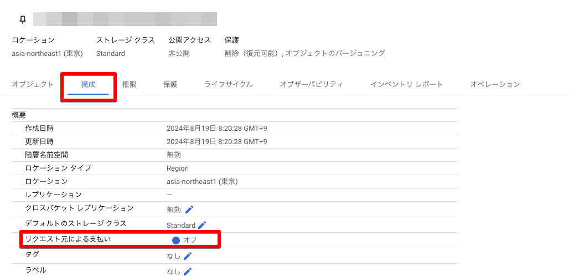Open the オペレーション tab

(x=495, y=84)
